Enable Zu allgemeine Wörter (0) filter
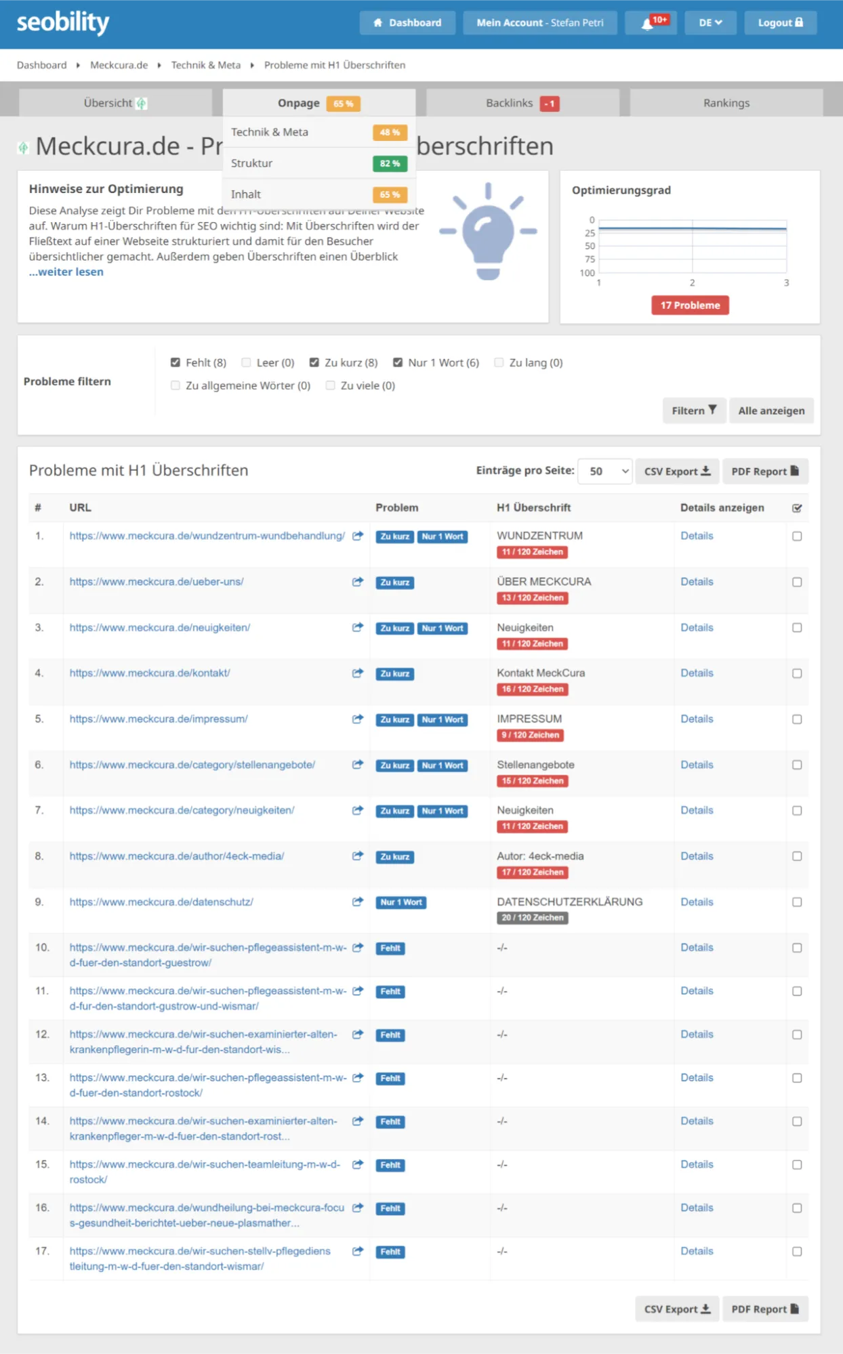This screenshot has width=843, height=1354. (176, 385)
